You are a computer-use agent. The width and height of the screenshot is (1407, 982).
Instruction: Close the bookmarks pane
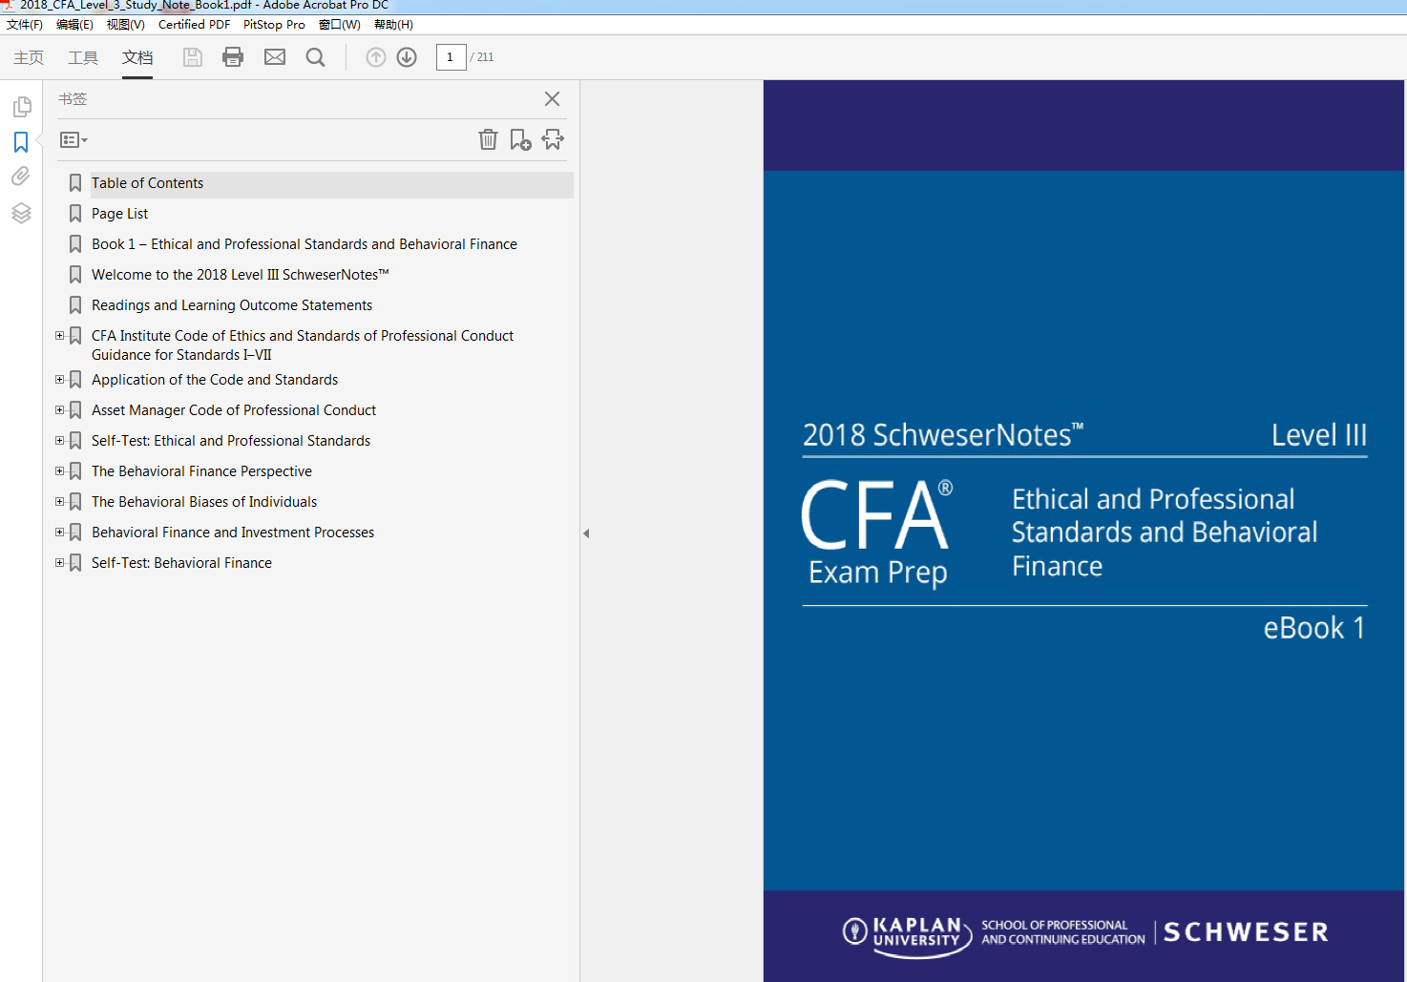pyautogui.click(x=552, y=99)
